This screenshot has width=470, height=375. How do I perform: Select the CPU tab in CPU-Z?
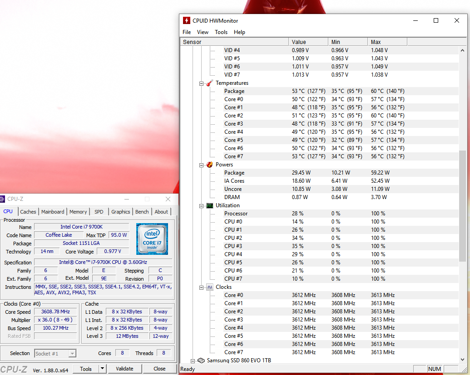point(8,211)
